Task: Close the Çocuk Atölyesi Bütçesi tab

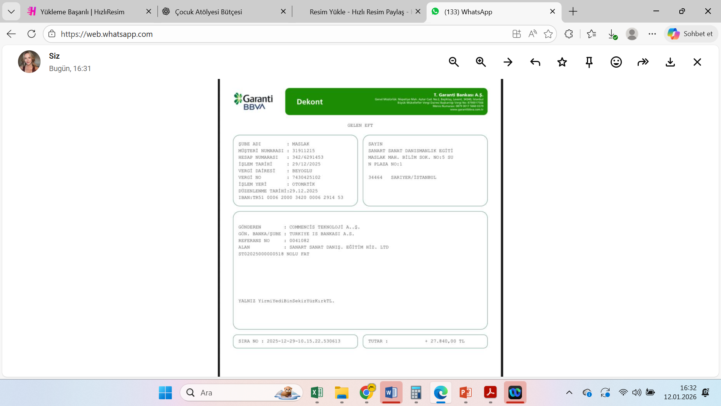Action: (x=284, y=12)
